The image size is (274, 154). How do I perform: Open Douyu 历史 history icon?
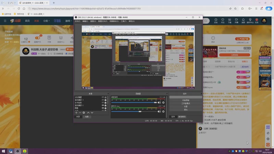pyautogui.click(x=216, y=21)
